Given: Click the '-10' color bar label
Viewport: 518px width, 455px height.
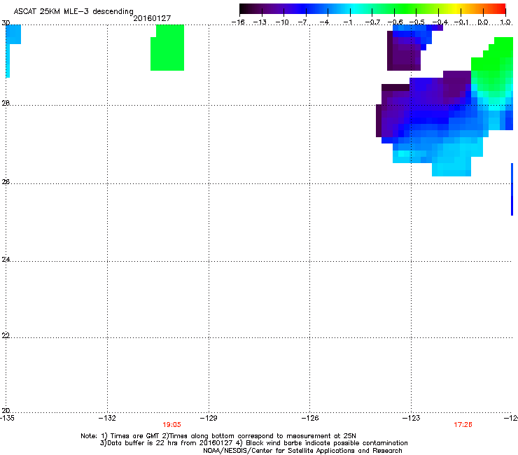Looking at the screenshot, I should click(x=282, y=22).
